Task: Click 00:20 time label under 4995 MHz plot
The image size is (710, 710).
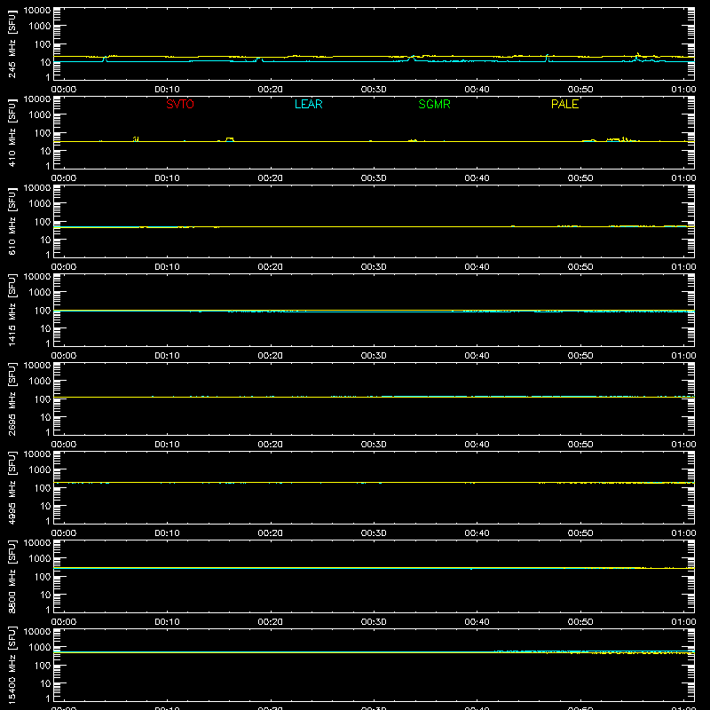Action: point(271,533)
